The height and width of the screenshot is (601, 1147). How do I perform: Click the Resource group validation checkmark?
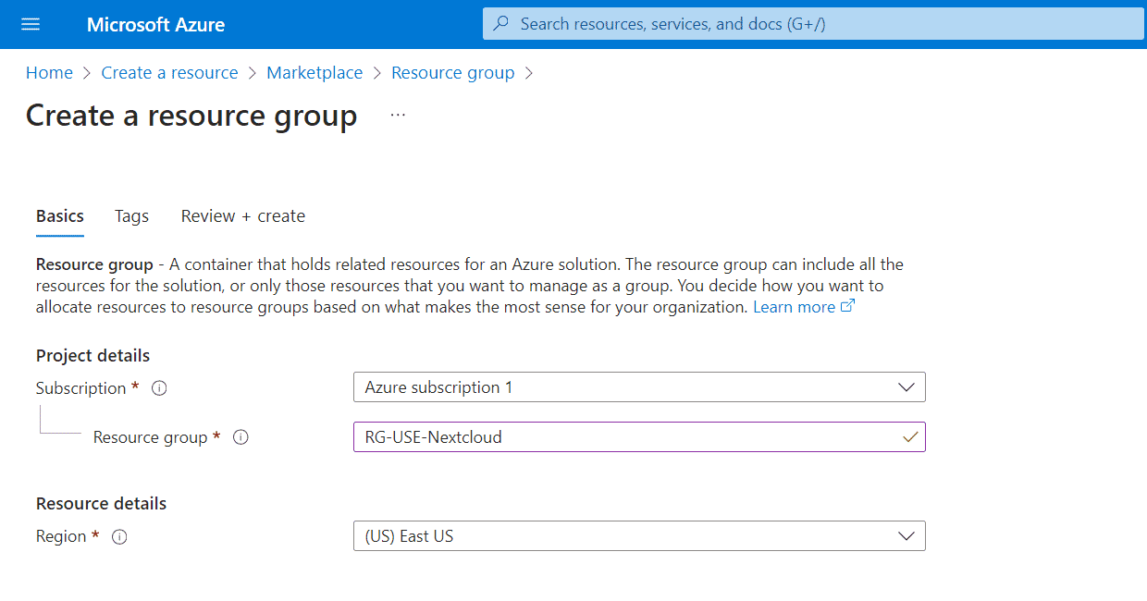point(910,437)
